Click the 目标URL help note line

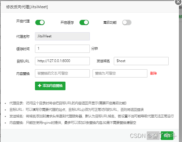point(76,110)
